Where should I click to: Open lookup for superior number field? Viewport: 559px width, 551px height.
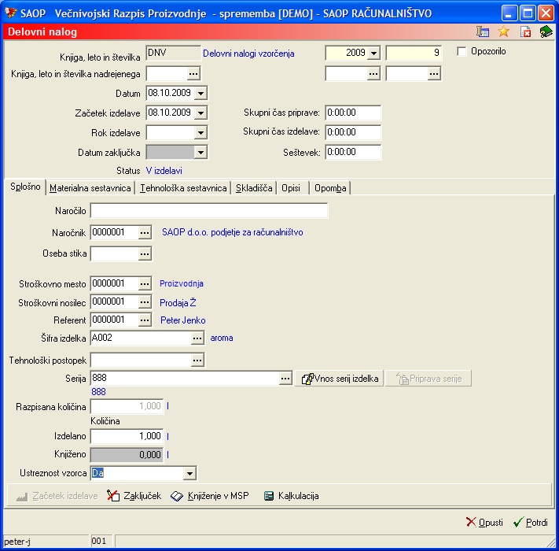434,74
